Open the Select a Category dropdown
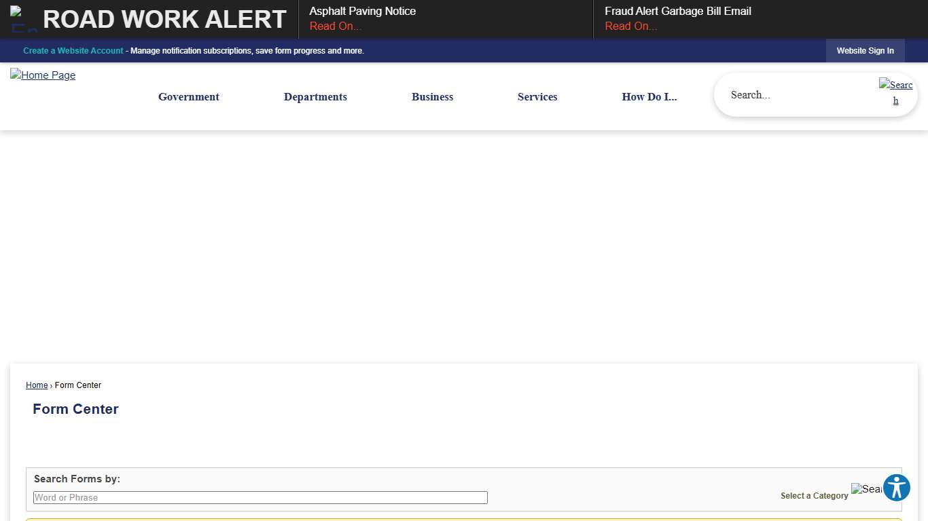This screenshot has width=928, height=521. (x=814, y=496)
